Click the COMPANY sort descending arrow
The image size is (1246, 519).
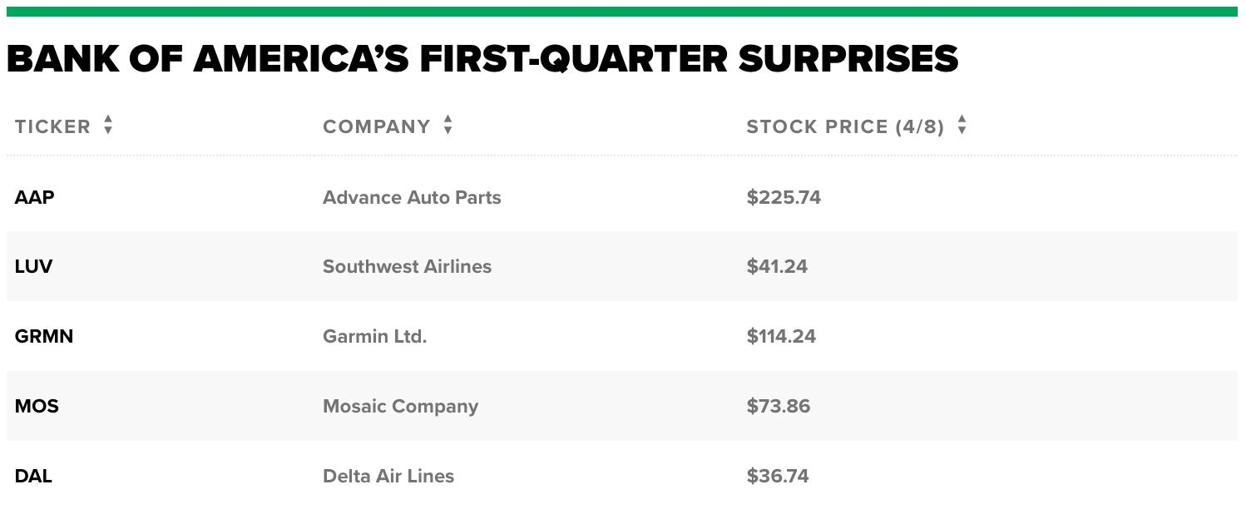(x=448, y=132)
